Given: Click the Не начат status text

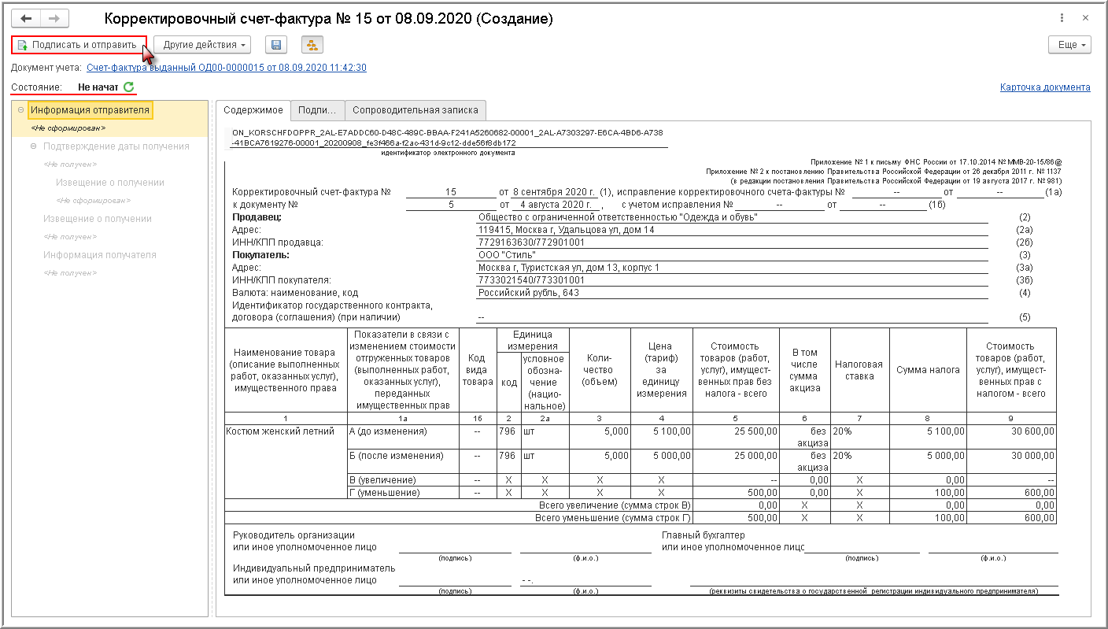Looking at the screenshot, I should click(x=98, y=87).
